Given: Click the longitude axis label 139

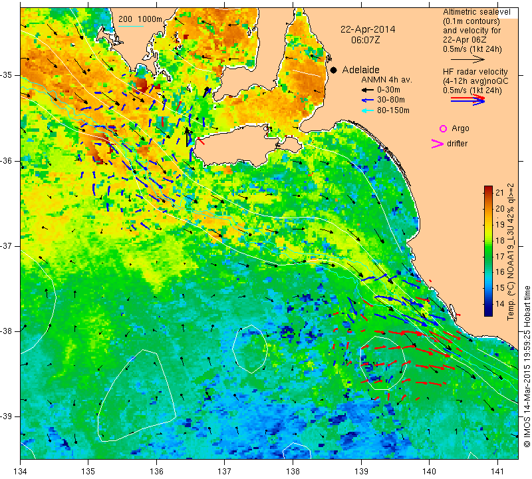Looking at the screenshot, I should click(361, 471).
